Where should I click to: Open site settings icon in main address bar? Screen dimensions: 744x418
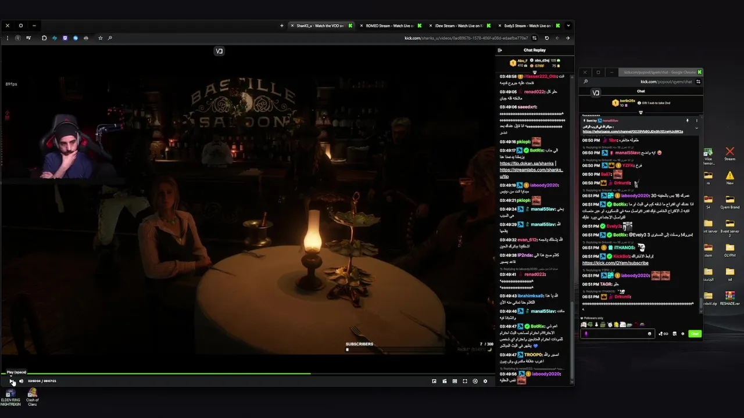[x=534, y=38]
